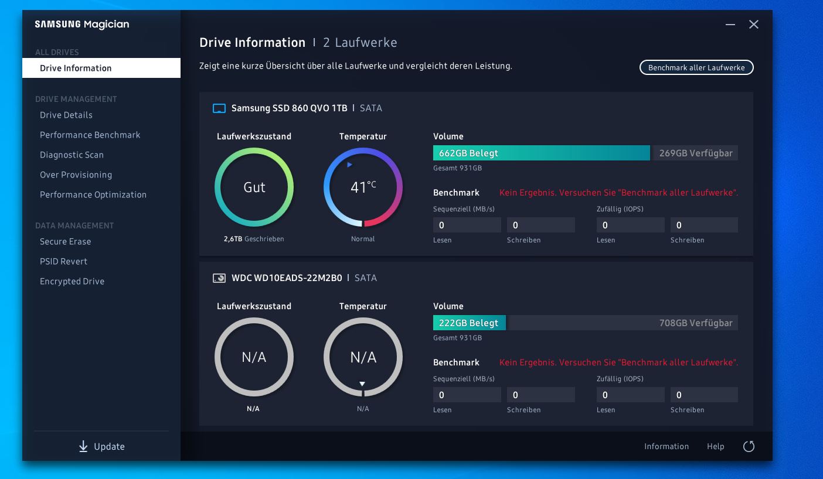Go to Diagnostic Scan
The height and width of the screenshot is (479, 823).
(x=72, y=155)
